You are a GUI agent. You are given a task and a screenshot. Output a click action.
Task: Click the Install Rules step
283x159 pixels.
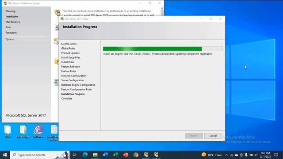click(x=68, y=62)
